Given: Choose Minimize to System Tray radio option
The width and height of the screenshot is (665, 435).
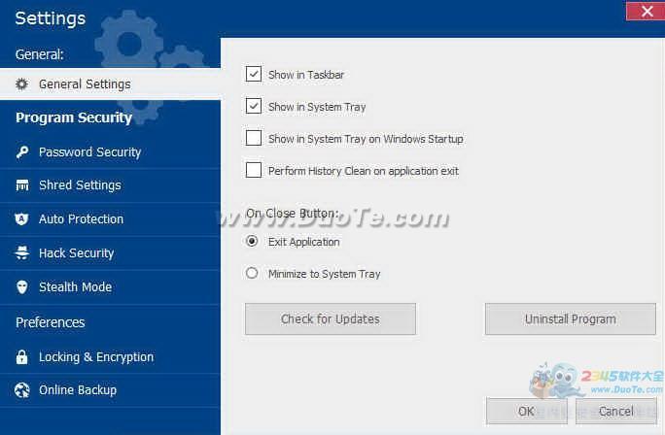Looking at the screenshot, I should point(252,273).
